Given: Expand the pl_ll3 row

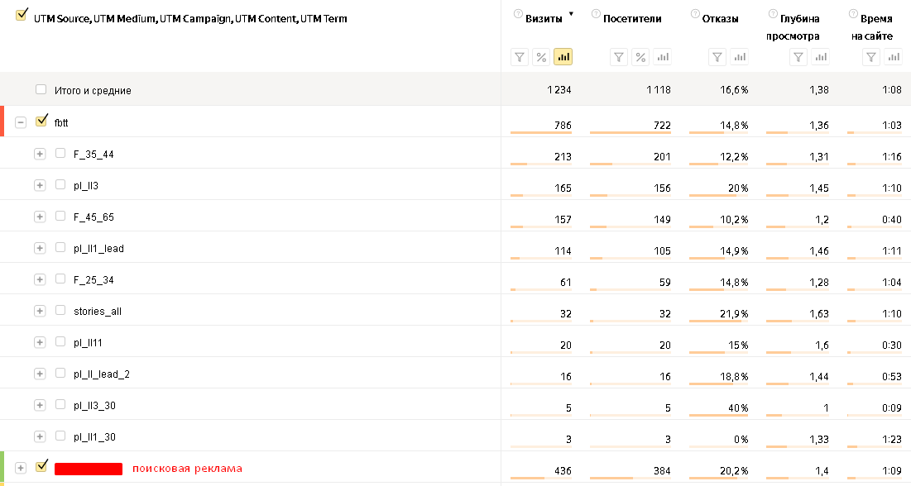Looking at the screenshot, I should [x=40, y=185].
